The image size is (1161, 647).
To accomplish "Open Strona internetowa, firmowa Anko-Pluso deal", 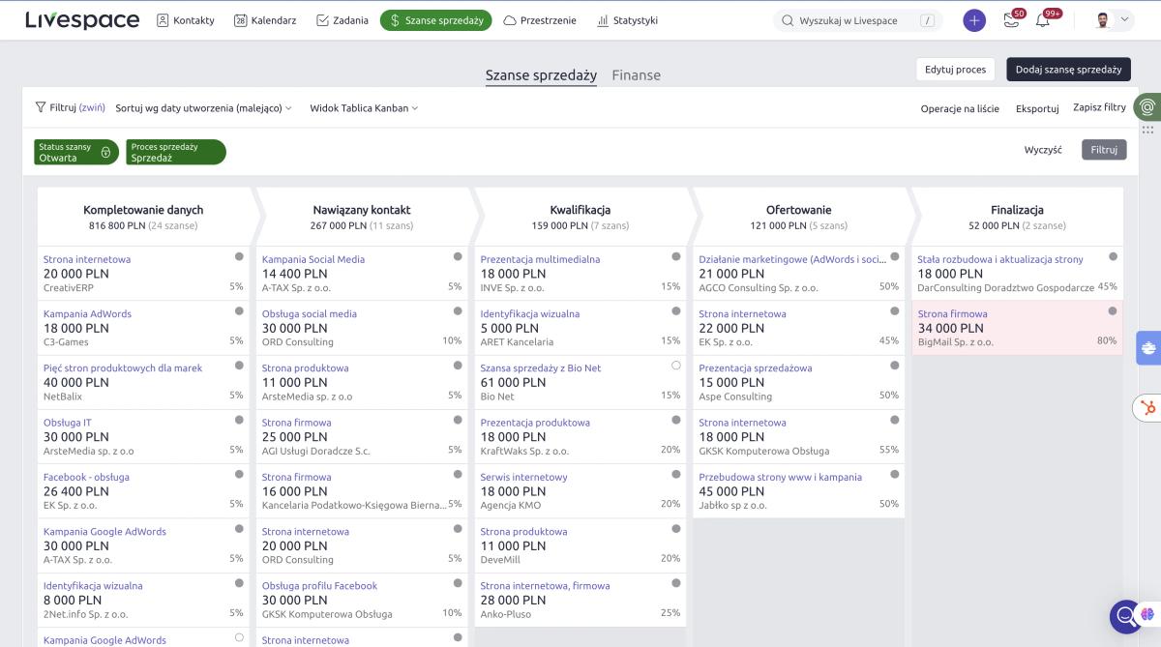I will (545, 586).
